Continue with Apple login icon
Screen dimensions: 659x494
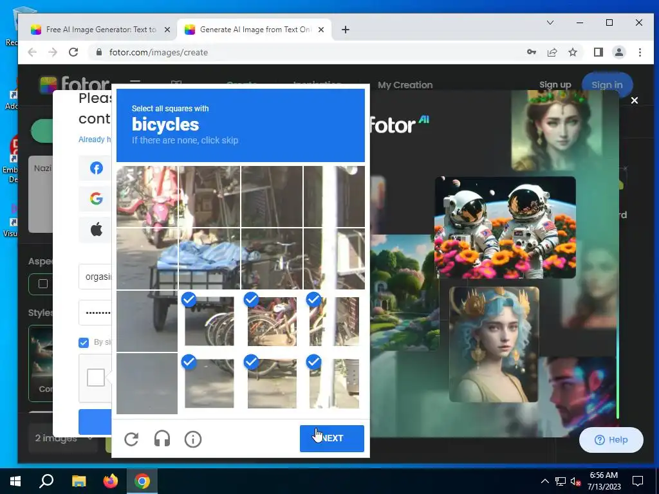[97, 230]
